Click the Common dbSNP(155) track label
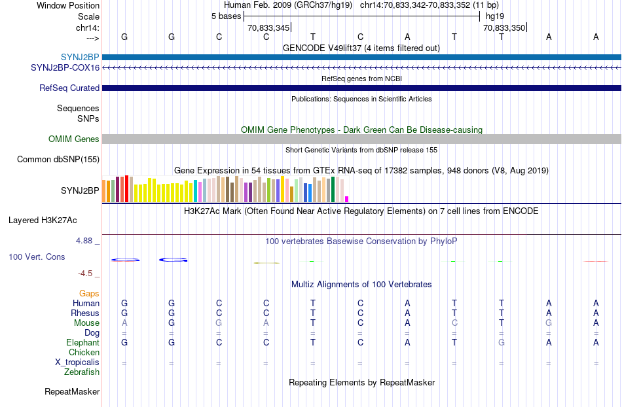 (x=58, y=159)
